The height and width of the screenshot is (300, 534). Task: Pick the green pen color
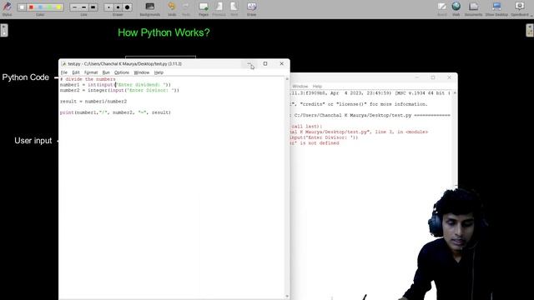click(49, 7)
